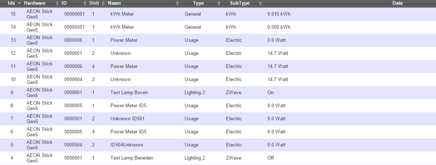Click sort arrows next to Naam
This screenshot has width=436, height=165.
[x=177, y=3]
